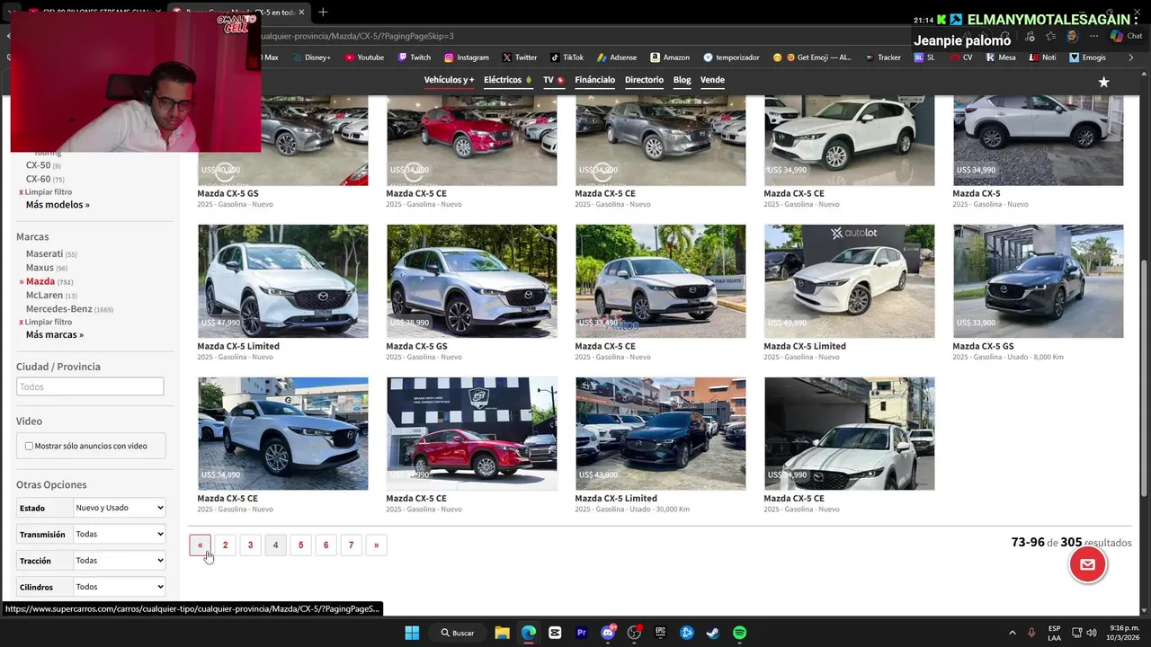Open the Estado dropdown
This screenshot has width=1151, height=647.
click(120, 508)
